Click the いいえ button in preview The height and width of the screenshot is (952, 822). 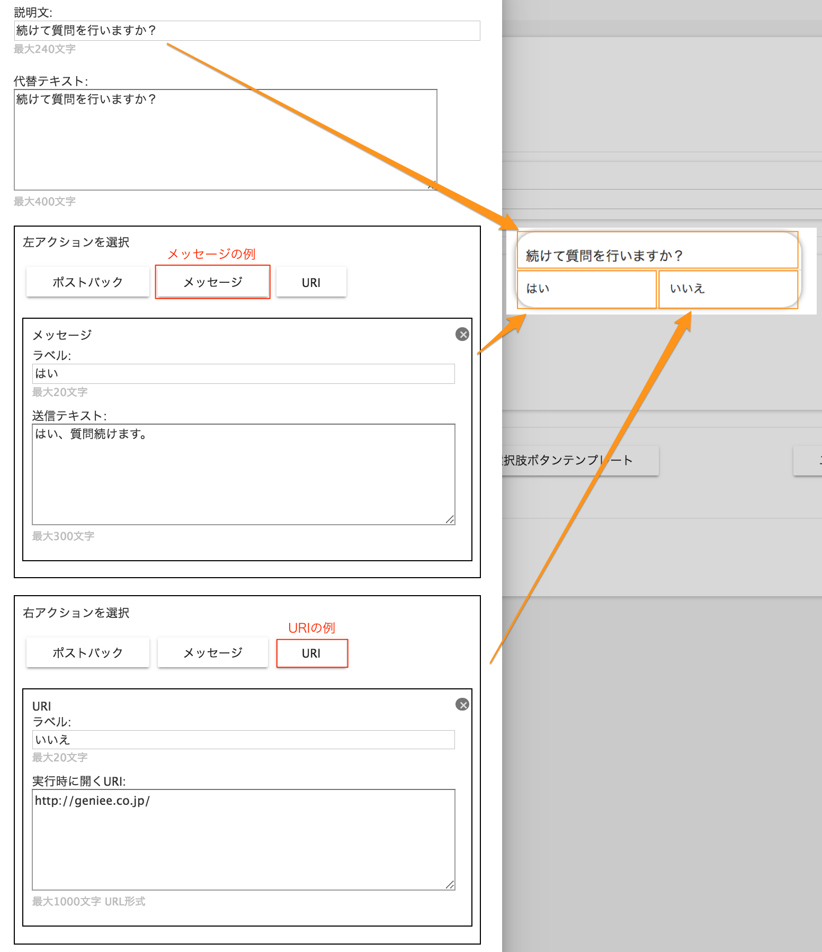728,289
